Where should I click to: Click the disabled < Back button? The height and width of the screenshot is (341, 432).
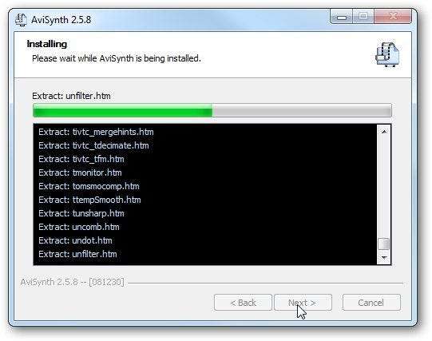coord(243,303)
